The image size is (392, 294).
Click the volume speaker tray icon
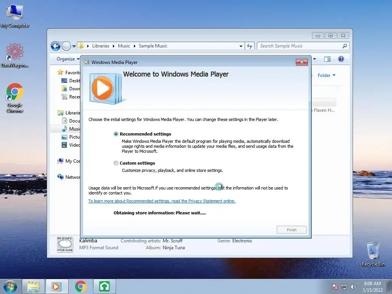click(353, 287)
